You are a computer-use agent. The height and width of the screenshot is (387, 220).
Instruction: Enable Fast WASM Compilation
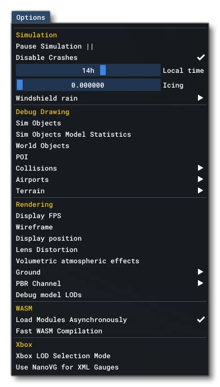point(110,331)
